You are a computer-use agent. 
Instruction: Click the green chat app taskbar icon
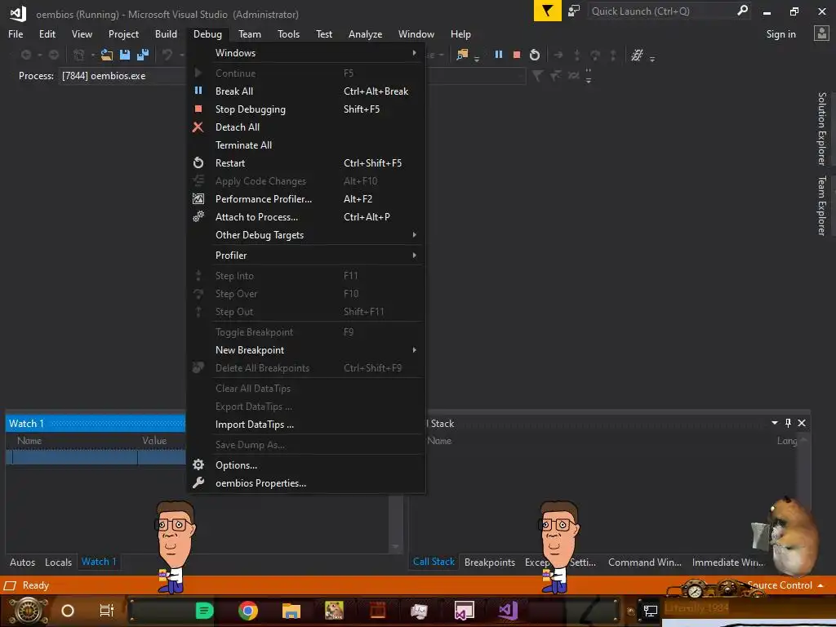tap(204, 611)
